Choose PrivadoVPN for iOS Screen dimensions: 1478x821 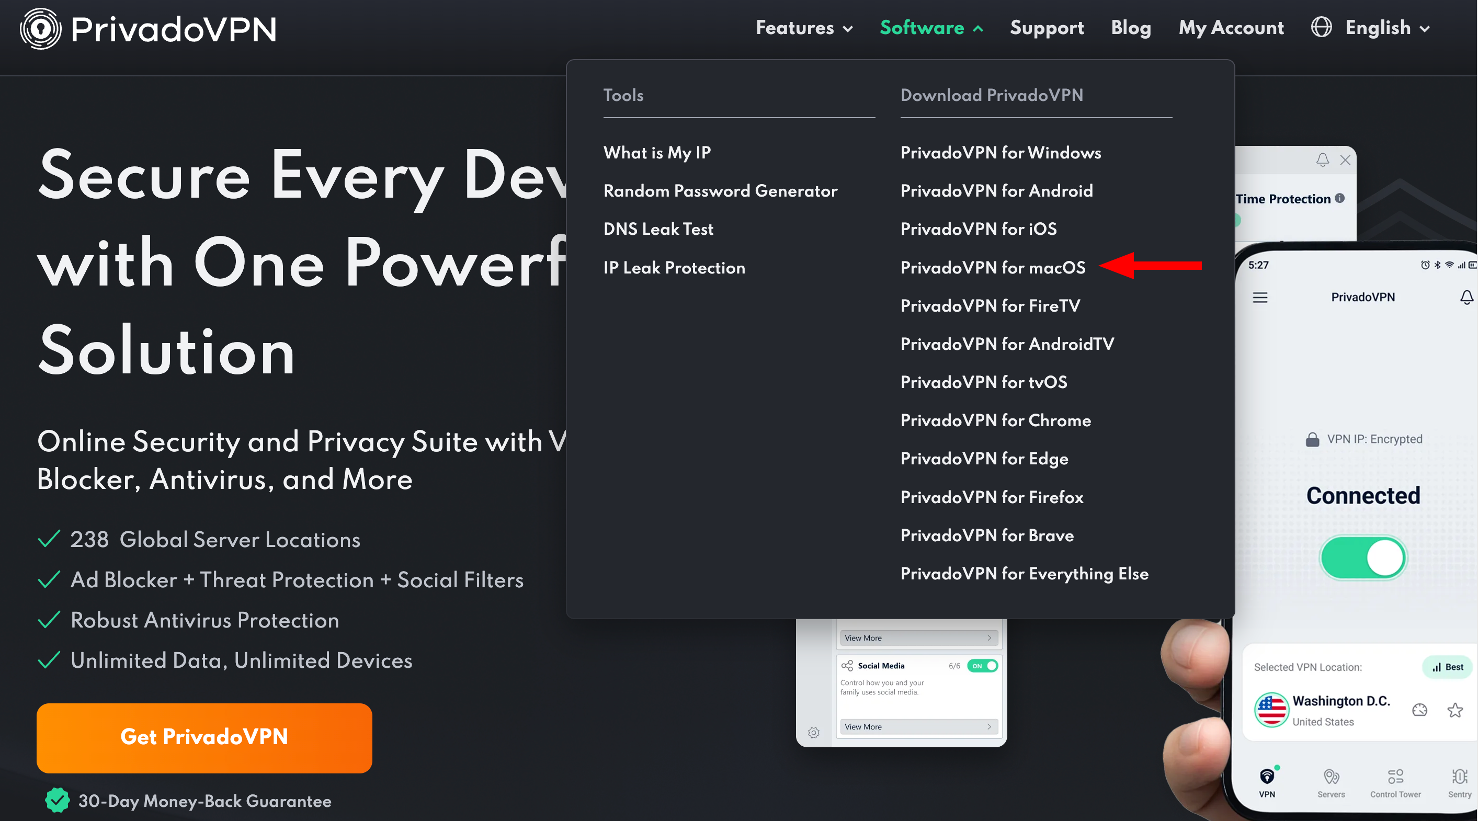coord(978,229)
